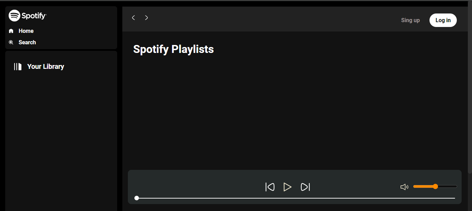Image resolution: width=472 pixels, height=211 pixels.
Task: Skip to the next track
Action: (305, 187)
